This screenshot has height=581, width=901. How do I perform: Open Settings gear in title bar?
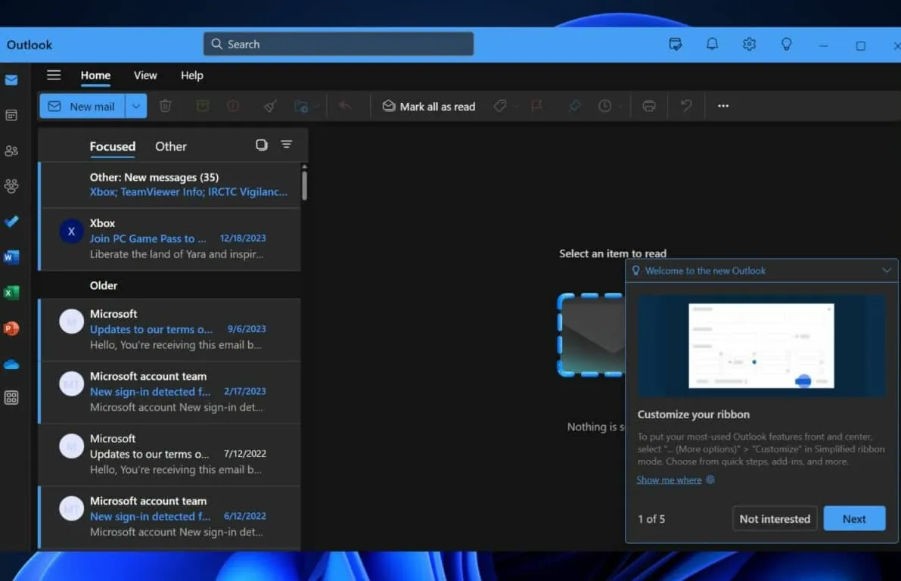[749, 44]
